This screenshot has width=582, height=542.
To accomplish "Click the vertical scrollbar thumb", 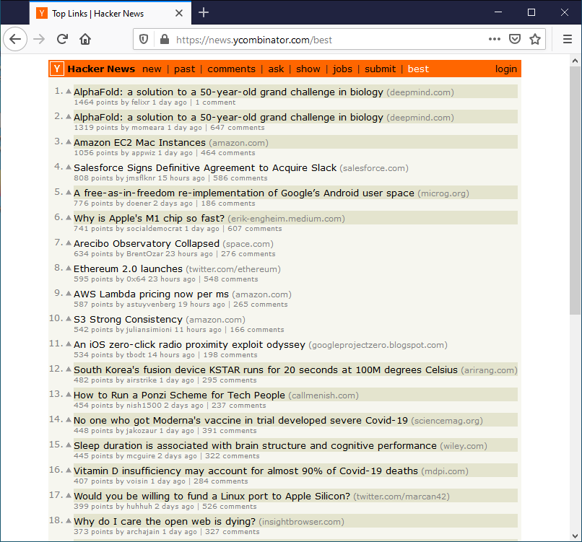I will [x=575, y=191].
